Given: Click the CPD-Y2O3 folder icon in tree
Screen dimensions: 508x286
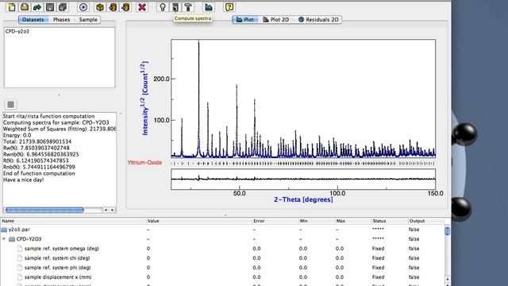Looking at the screenshot, I should point(12,239).
